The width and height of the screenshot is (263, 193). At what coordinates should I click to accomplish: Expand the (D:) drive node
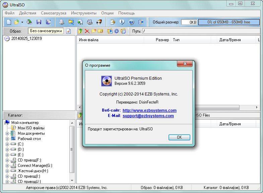pos(7,149)
